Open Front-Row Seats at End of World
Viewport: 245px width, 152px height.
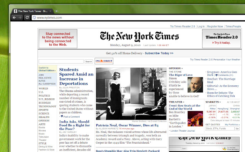pyautogui.click(x=185, y=107)
